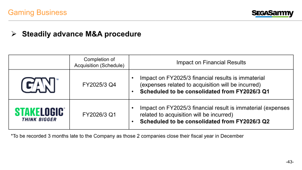Click the first bullet point in GAN row
The height and width of the screenshot is (170, 302).
(x=133, y=78)
